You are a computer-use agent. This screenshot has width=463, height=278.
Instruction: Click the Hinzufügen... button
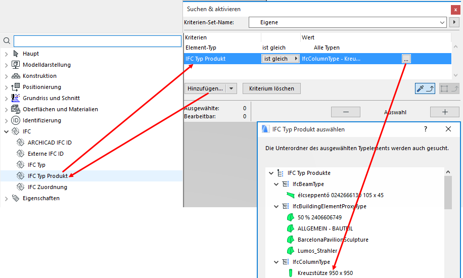tap(205, 88)
